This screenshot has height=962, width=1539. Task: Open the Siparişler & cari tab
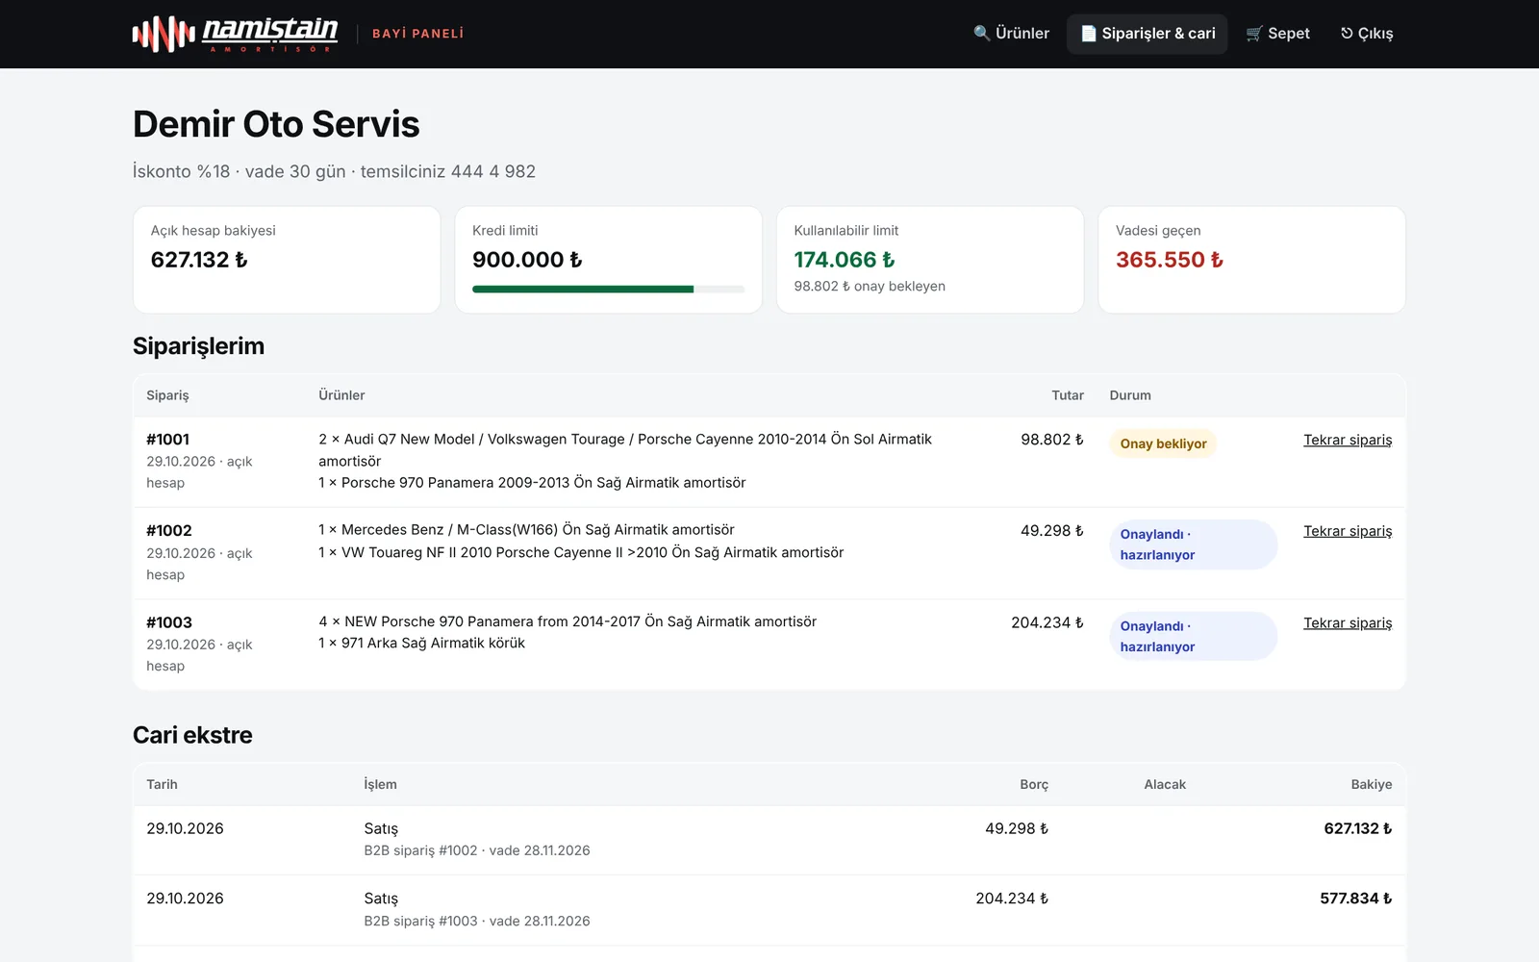1148,34
